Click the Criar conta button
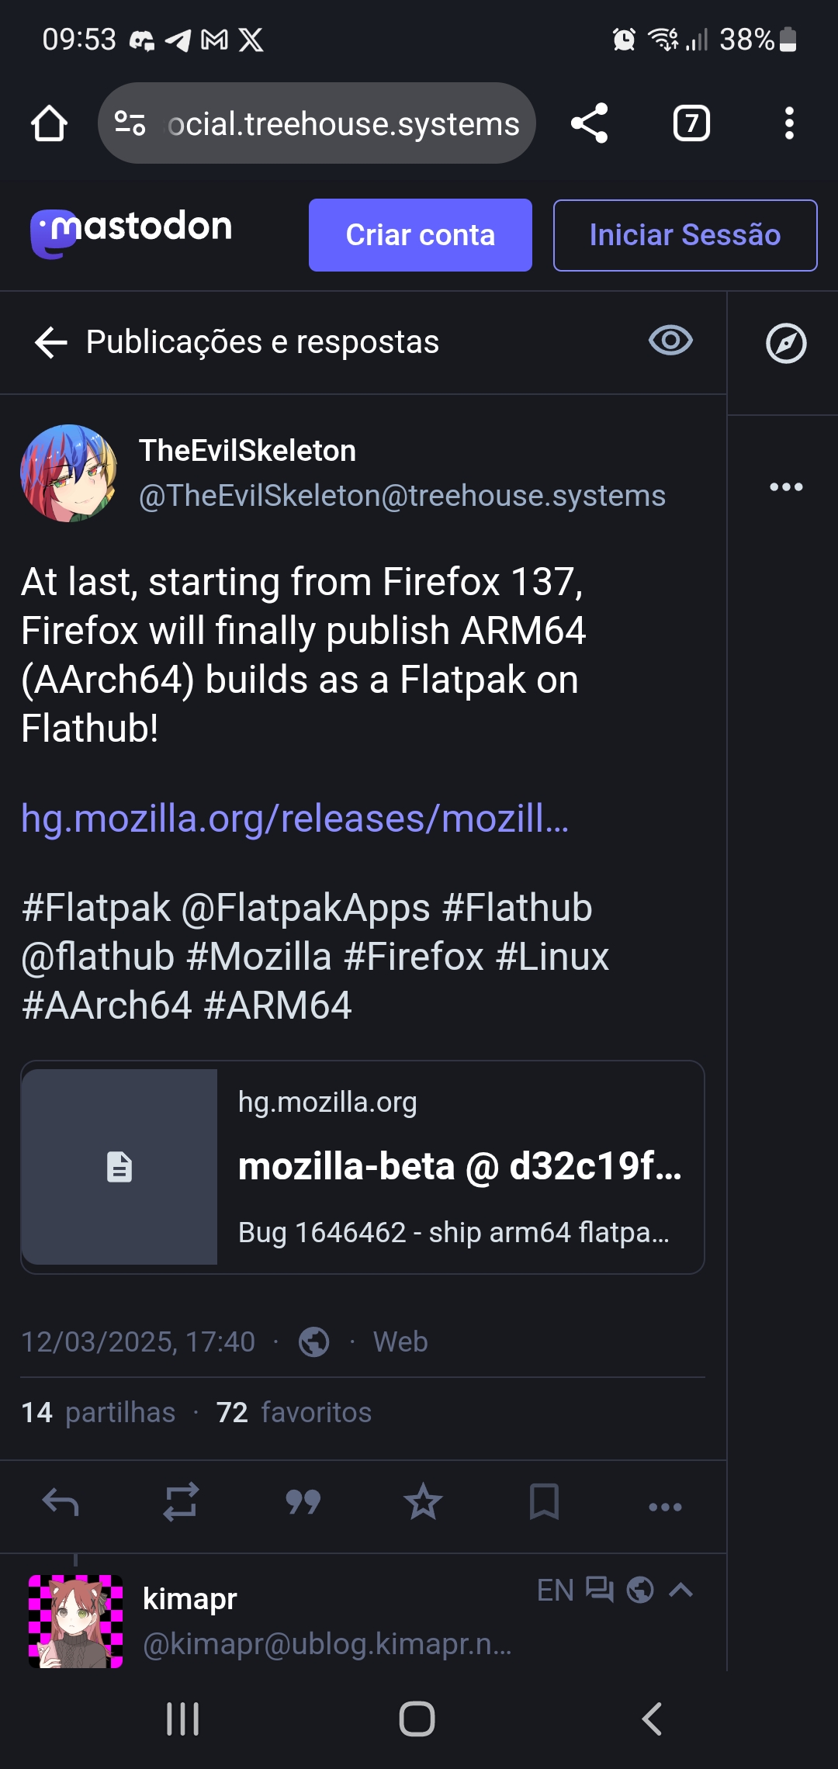This screenshot has width=838, height=1769. click(x=421, y=235)
